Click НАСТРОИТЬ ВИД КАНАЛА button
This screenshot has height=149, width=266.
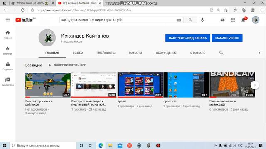(x=188, y=38)
